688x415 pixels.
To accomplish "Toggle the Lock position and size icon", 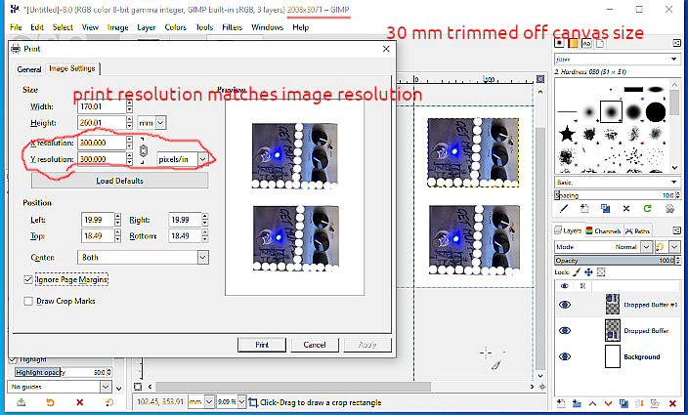I will (x=588, y=272).
